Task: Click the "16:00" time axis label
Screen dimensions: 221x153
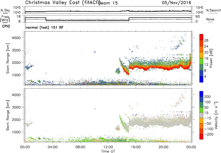Action: point(136,147)
